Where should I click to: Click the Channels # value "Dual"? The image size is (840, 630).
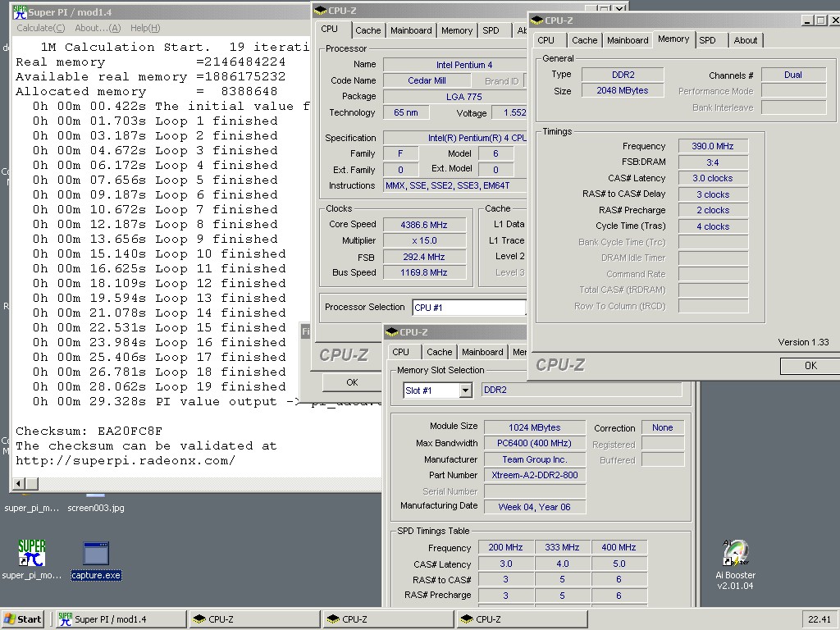[793, 75]
